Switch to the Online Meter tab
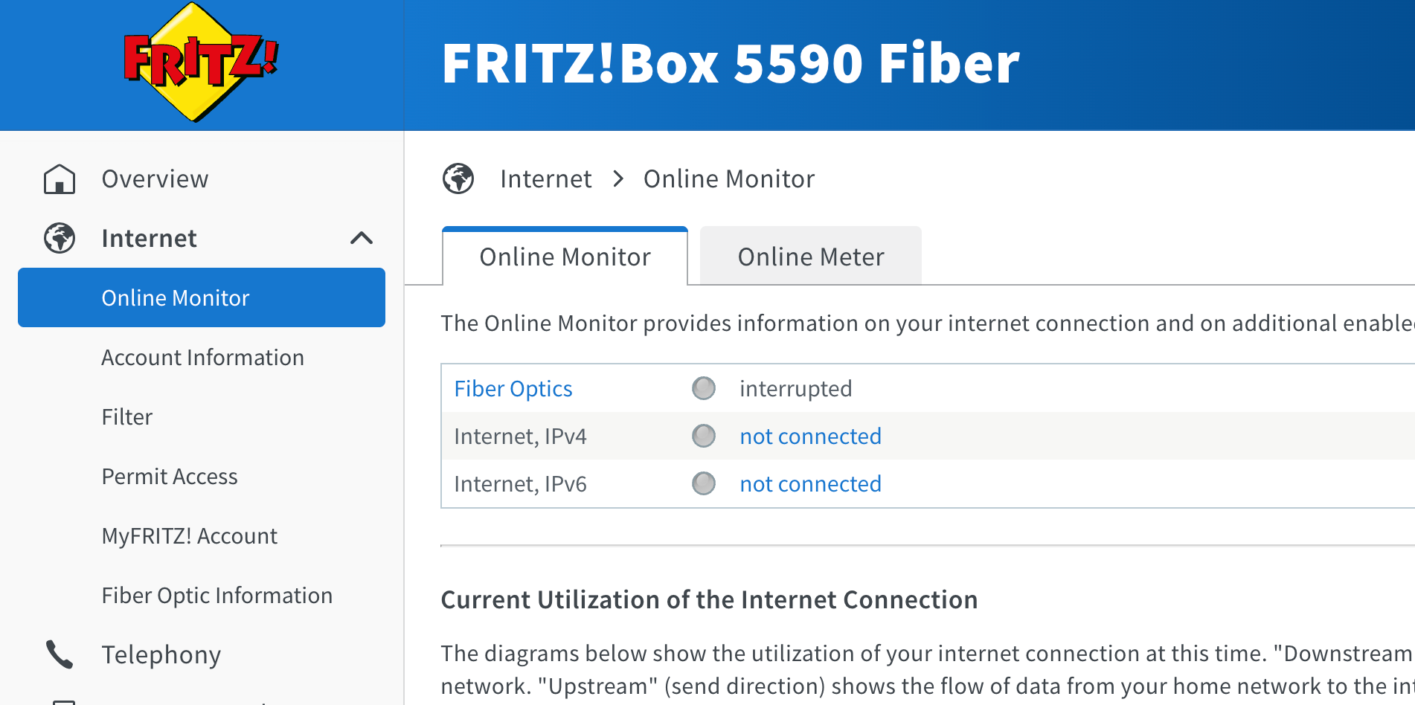 pyautogui.click(x=811, y=257)
